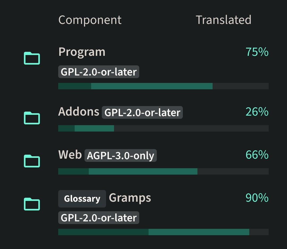Screen dimensions: 287x249
Task: Open the Program component
Action: pos(82,52)
